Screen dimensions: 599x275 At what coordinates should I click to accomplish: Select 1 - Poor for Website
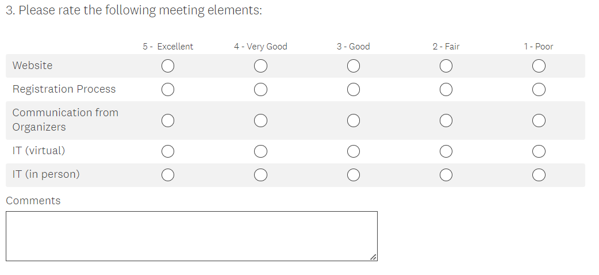tap(539, 67)
